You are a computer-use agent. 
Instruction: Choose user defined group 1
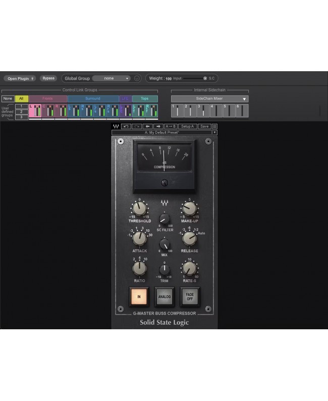[22, 107]
